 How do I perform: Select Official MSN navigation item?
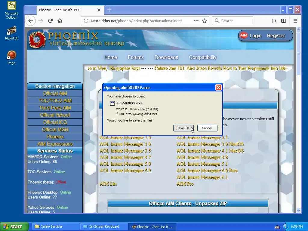55,130
